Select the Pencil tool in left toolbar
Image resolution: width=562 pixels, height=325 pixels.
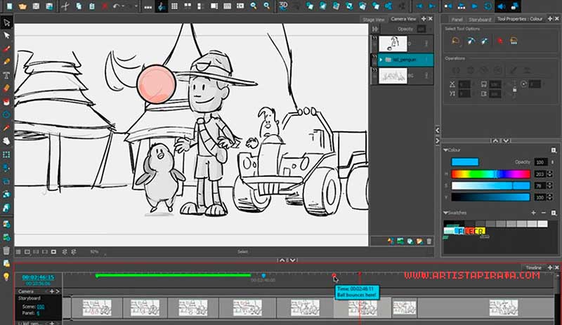[6, 62]
